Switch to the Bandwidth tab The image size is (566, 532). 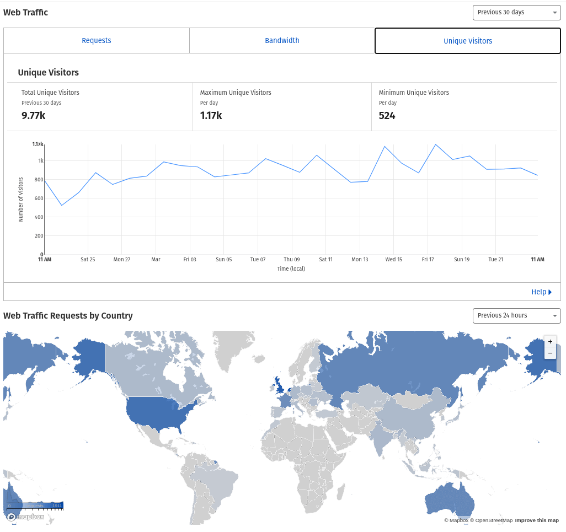(282, 41)
